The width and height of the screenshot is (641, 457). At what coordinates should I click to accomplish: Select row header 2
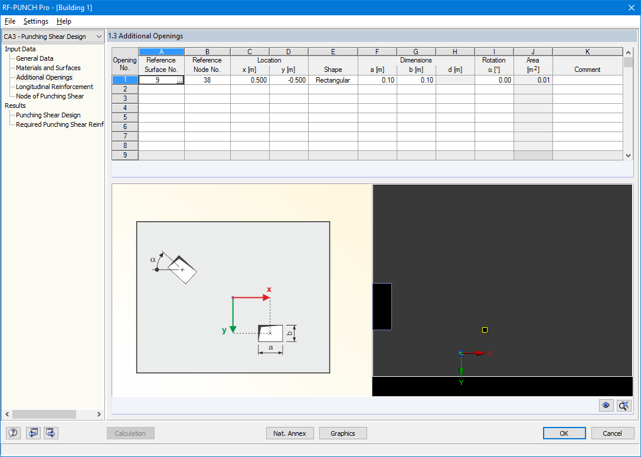pyautogui.click(x=125, y=89)
